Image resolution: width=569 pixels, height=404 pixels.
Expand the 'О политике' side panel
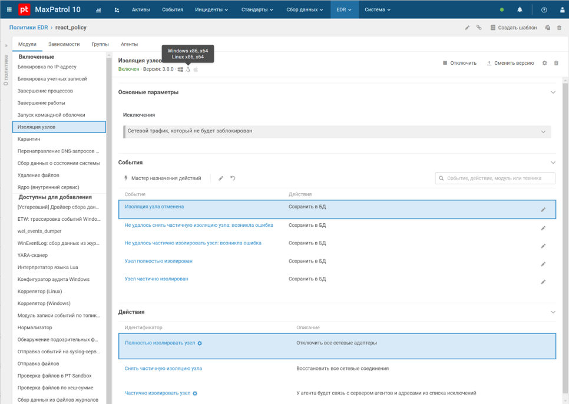6,46
